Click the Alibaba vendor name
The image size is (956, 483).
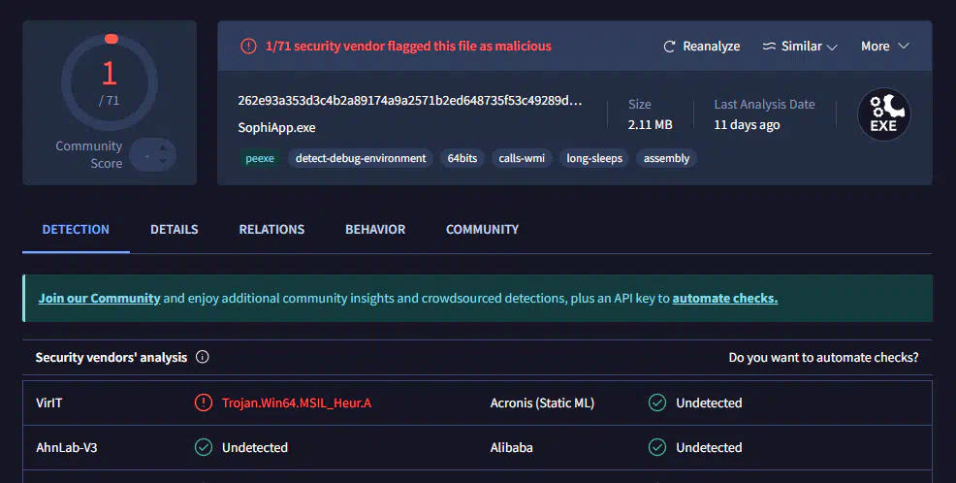[x=512, y=448]
